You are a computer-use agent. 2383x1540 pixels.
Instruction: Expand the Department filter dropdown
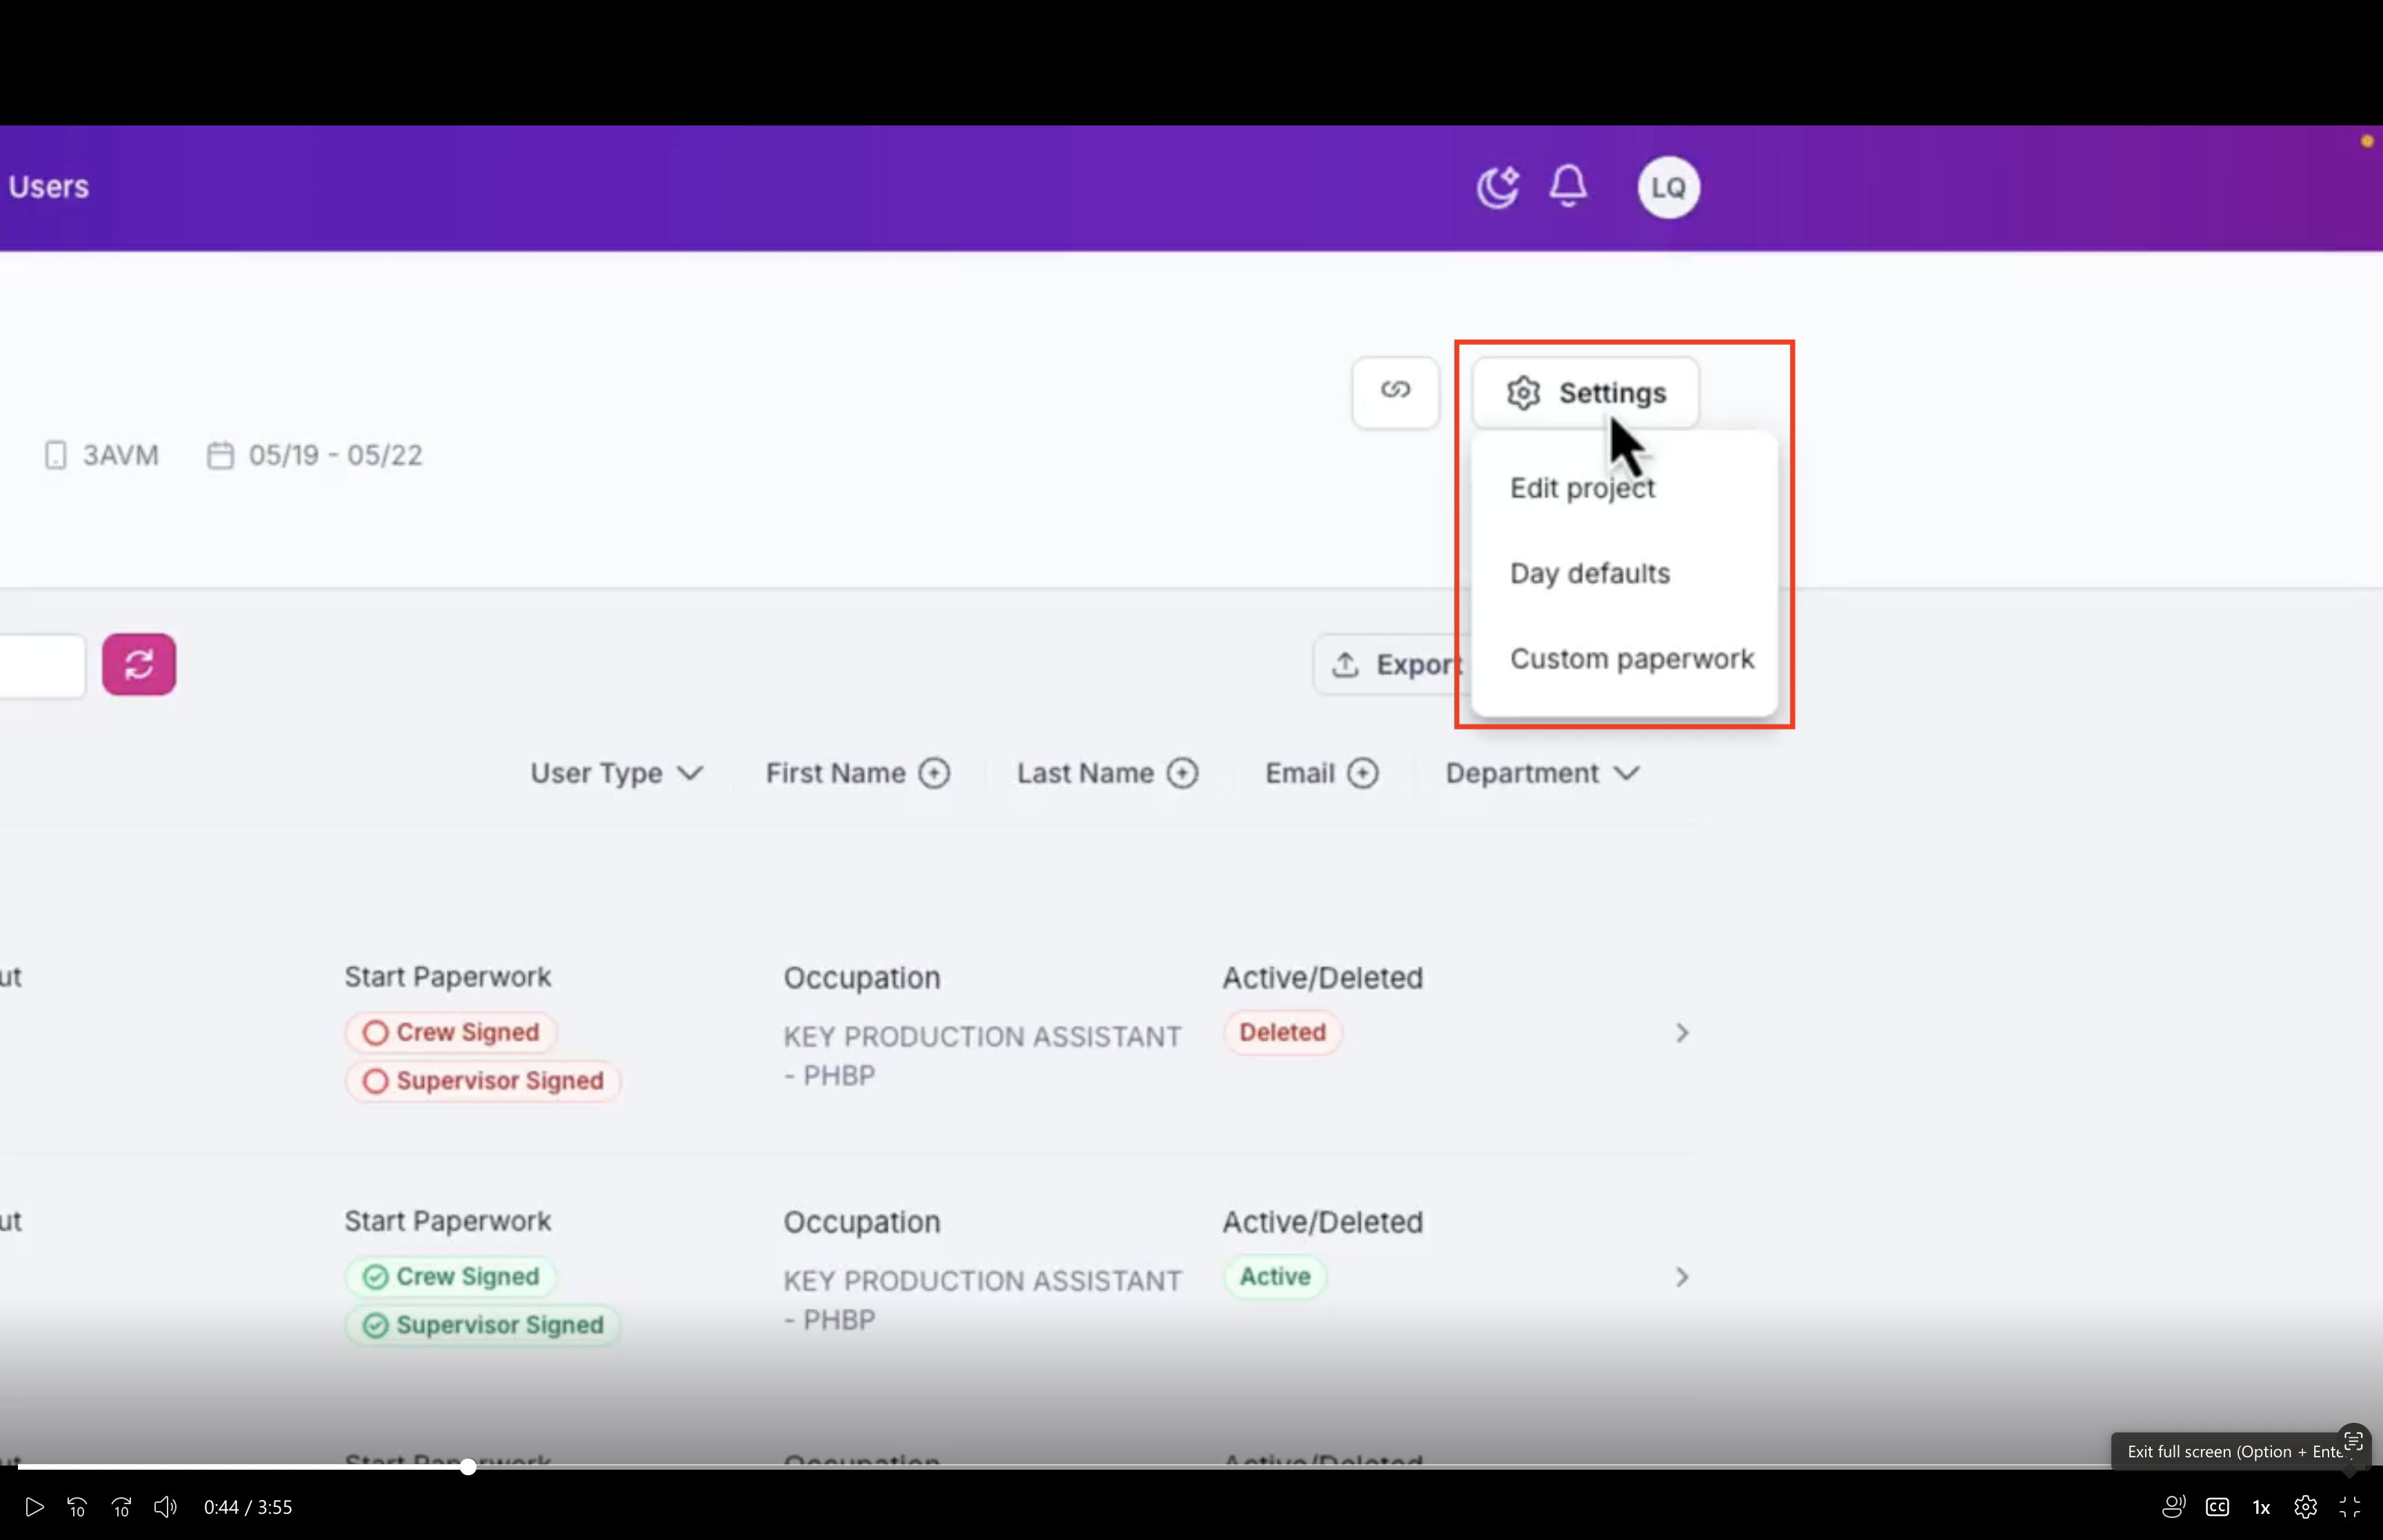[1542, 773]
